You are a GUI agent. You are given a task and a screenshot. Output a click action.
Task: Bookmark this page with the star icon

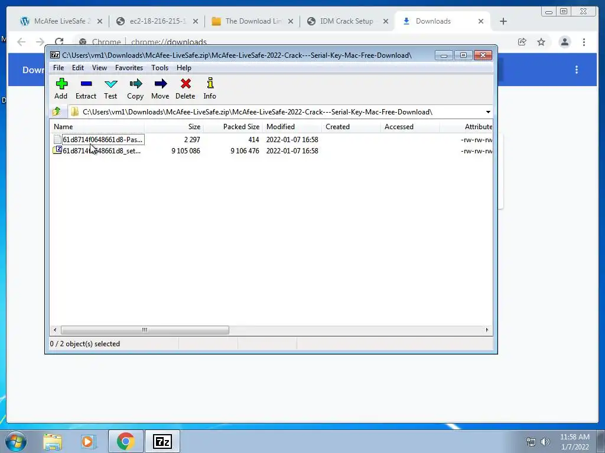click(541, 42)
